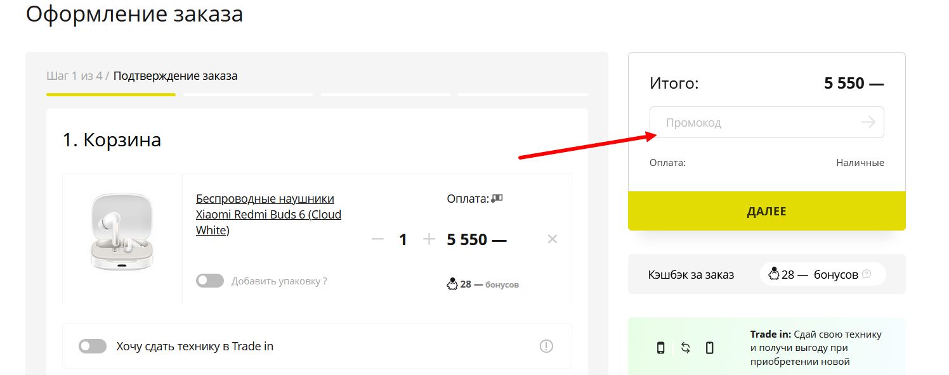
Task: Enable the Хочу сдать технику в Trade in toggle
Action: [x=93, y=346]
